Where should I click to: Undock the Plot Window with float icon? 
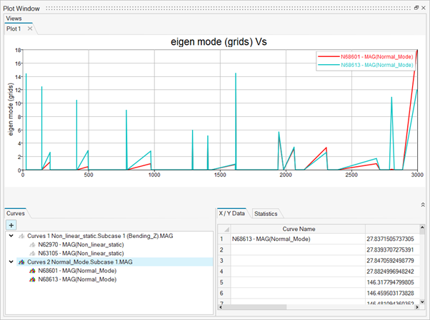[416, 6]
